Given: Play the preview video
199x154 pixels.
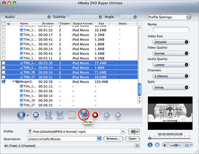Looking at the screenshot, I should click(150, 145).
